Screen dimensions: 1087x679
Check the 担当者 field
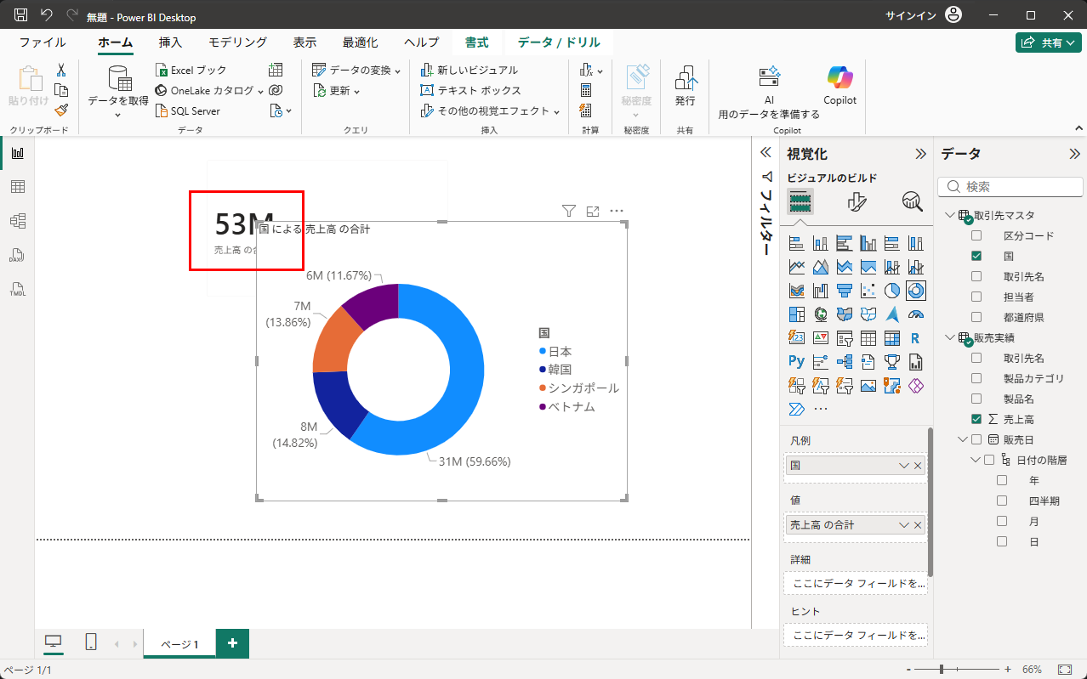click(976, 297)
